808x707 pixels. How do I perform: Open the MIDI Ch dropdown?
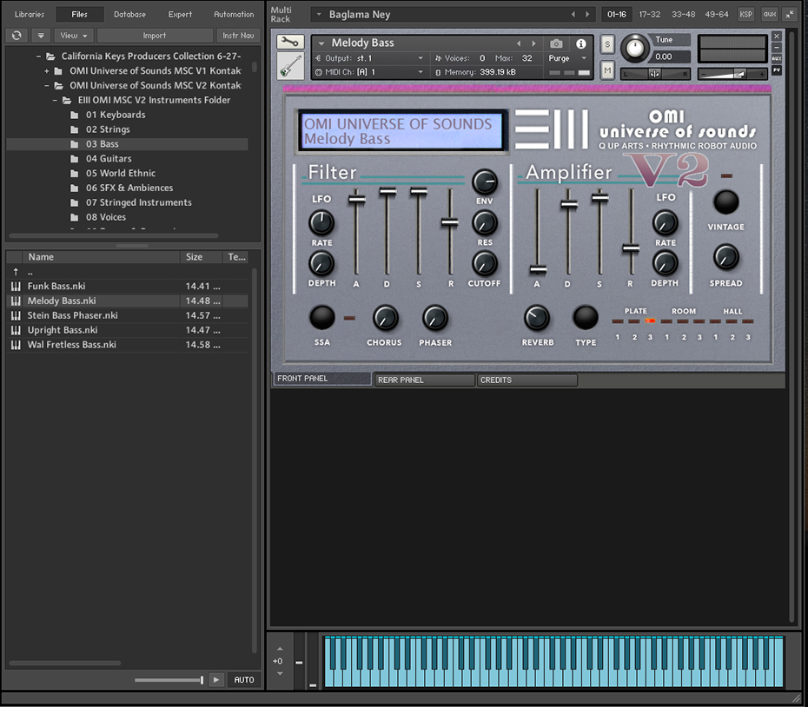tap(421, 72)
